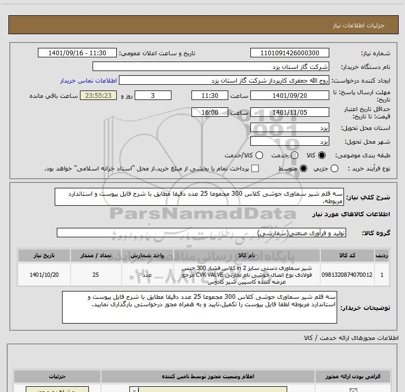The width and height of the screenshot is (405, 392).
Task: Click the buyer organization name field
Action: pos(211,66)
